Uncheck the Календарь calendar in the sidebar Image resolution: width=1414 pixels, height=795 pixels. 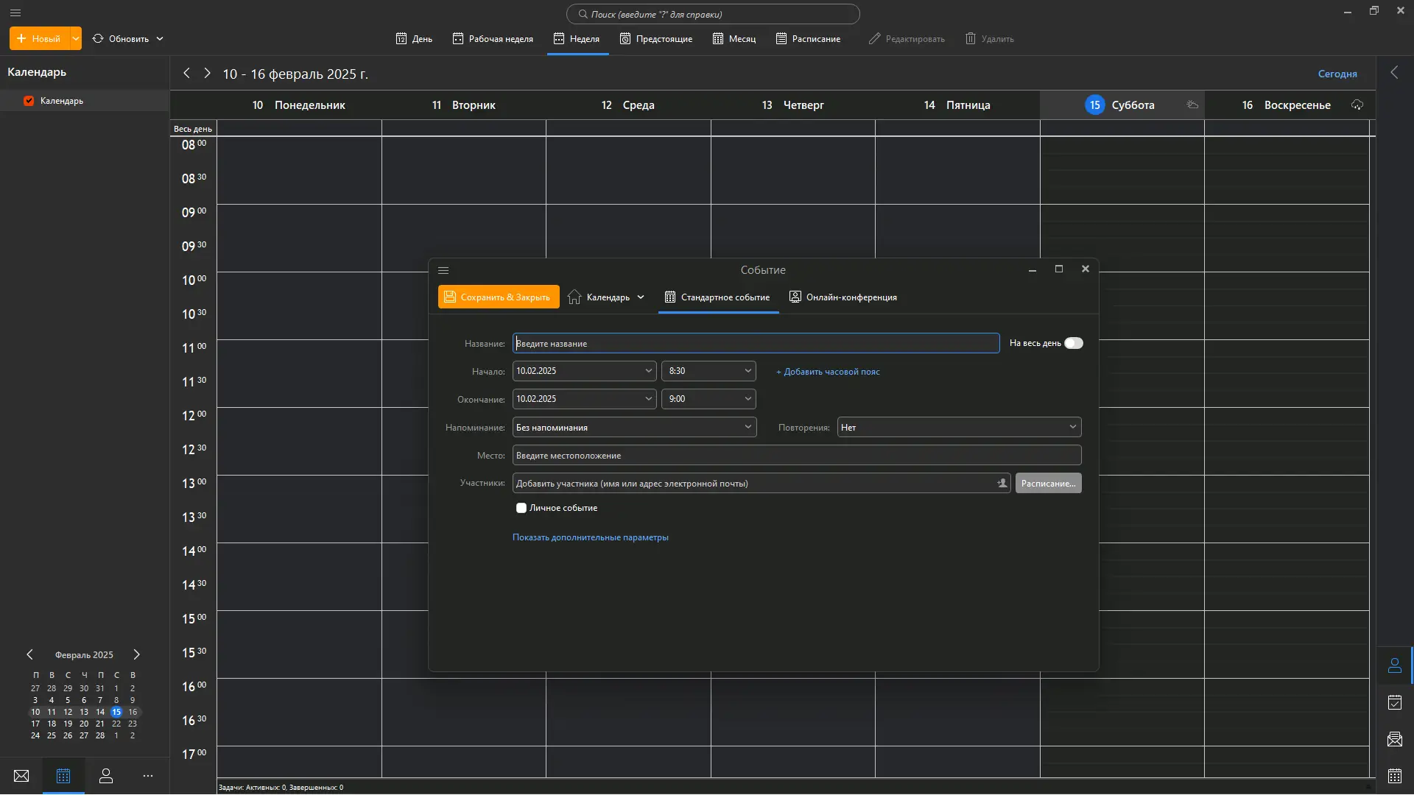[x=29, y=101]
